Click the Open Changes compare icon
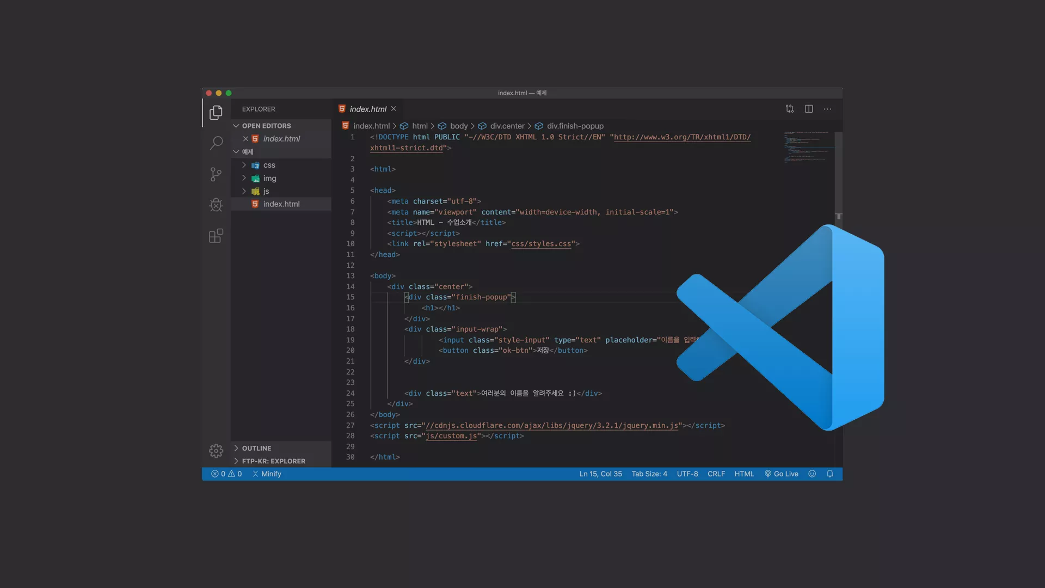The width and height of the screenshot is (1045, 588). [x=790, y=109]
